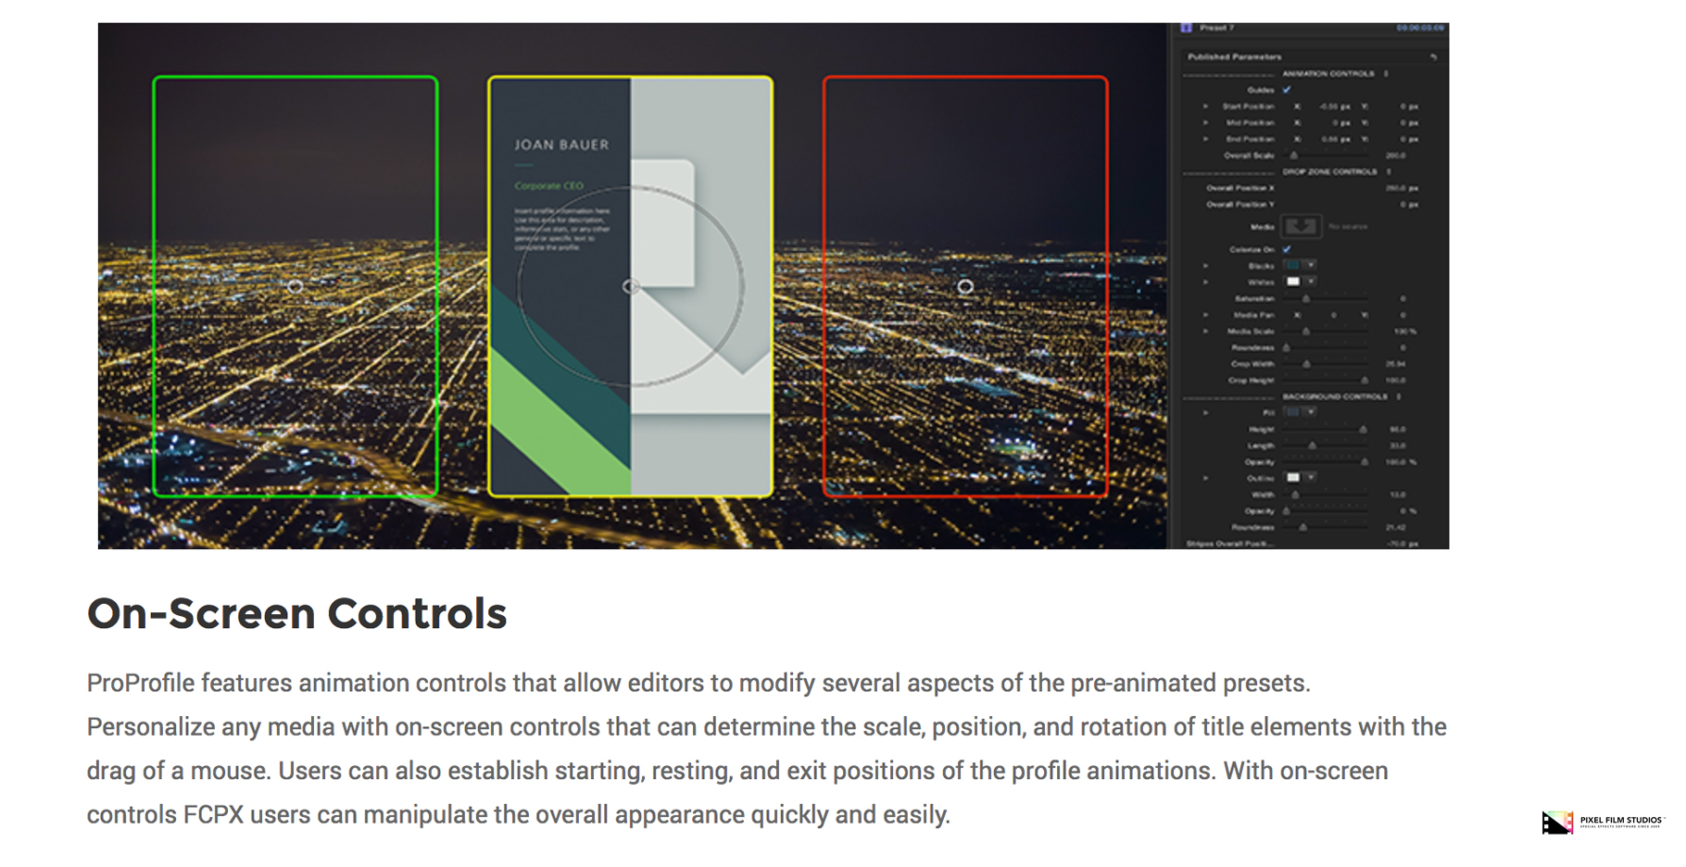Screen dimensions: 1686x867
Task: Click the Media Scale percentage value
Action: [x=1406, y=331]
